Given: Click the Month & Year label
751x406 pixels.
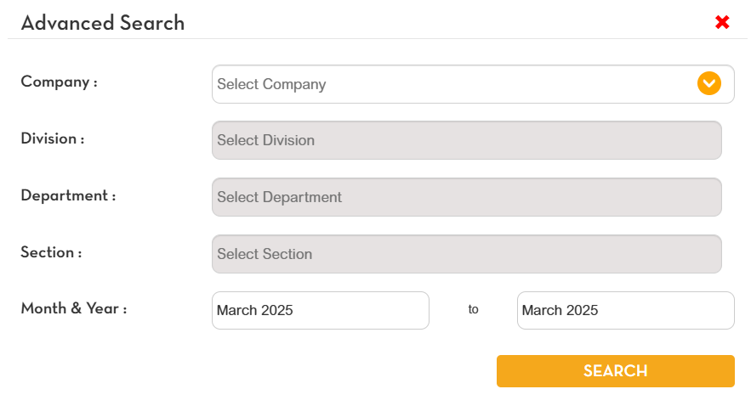Looking at the screenshot, I should 73,308.
